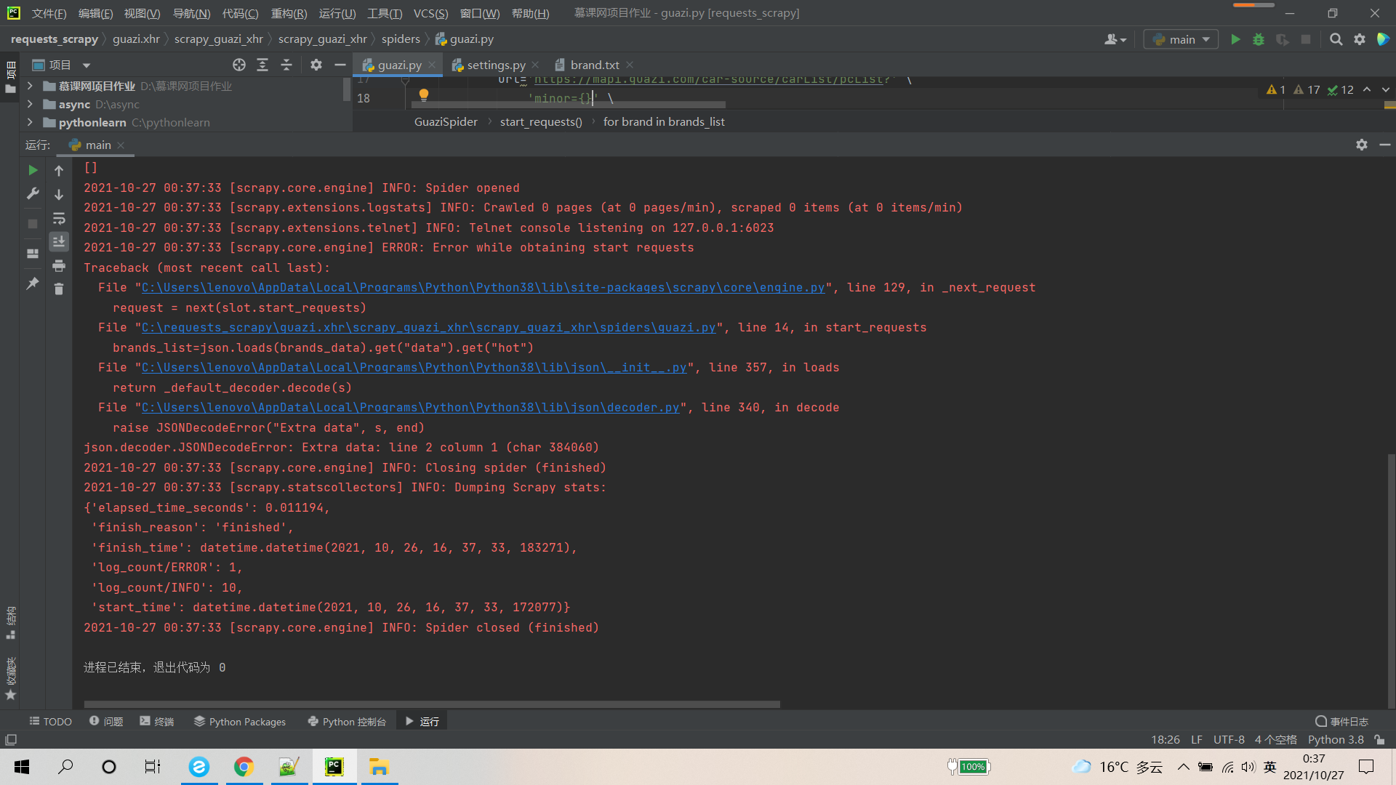1396x785 pixels.
Task: Expand the pythonlearn project folder
Action: coord(30,122)
